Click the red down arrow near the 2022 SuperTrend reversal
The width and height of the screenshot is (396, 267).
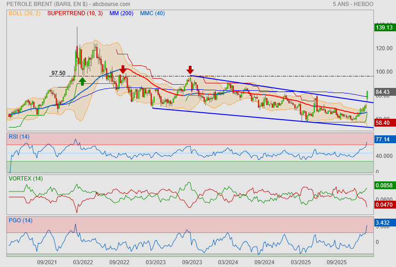click(x=122, y=69)
